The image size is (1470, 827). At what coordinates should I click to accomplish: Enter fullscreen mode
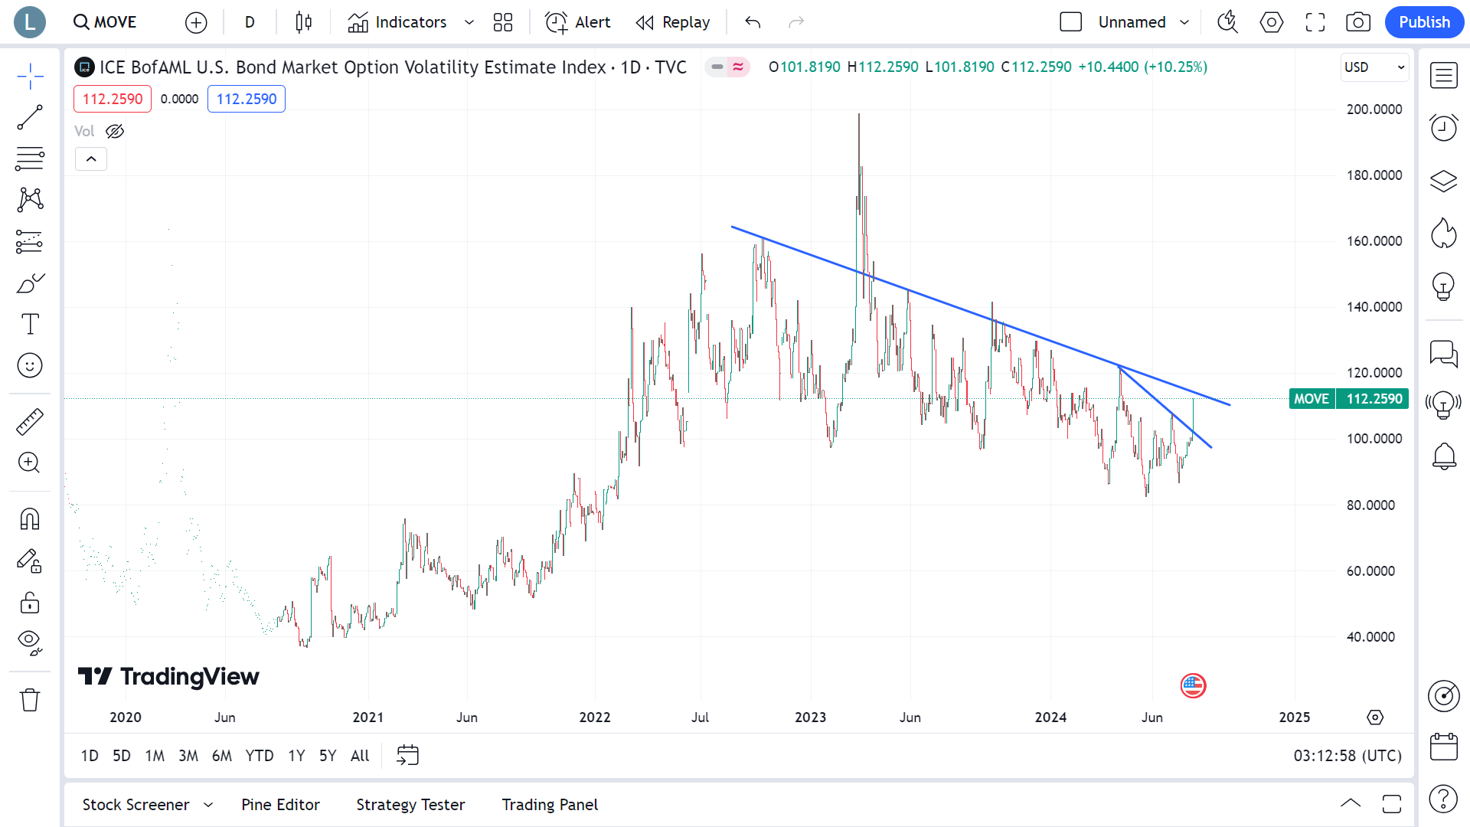coord(1315,22)
